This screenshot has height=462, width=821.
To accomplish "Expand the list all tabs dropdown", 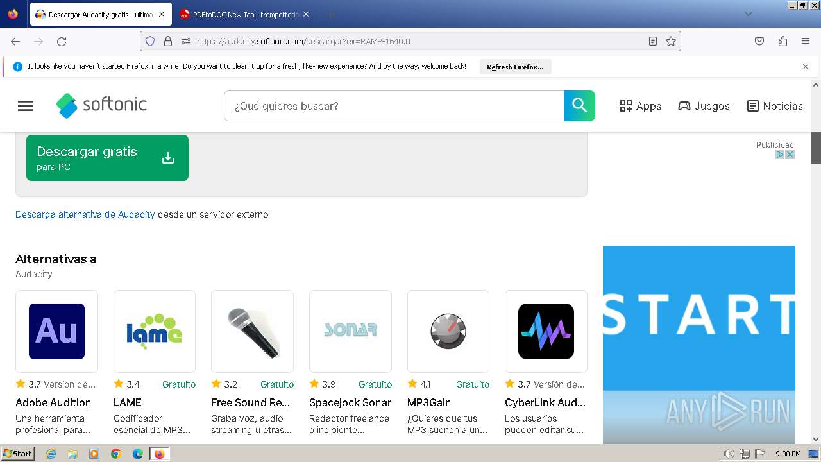I will (748, 14).
